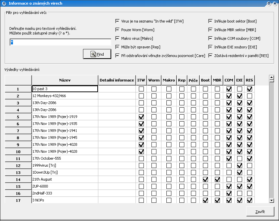
Task: Toggle the COM checkbox for '2ndHalf-333'
Action: 229,193
